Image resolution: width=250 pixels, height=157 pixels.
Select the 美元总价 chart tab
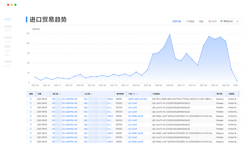point(212,21)
